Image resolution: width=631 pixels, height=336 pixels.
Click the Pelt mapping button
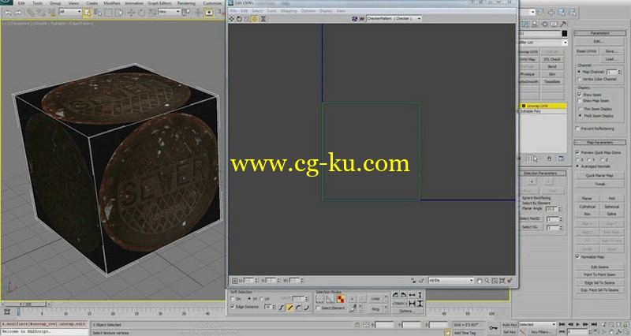[612, 199]
